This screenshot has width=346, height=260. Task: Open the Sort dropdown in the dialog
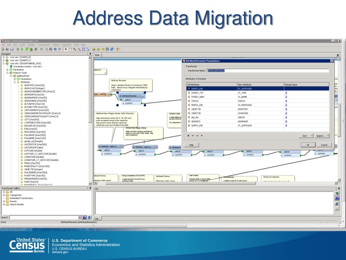coord(306,136)
